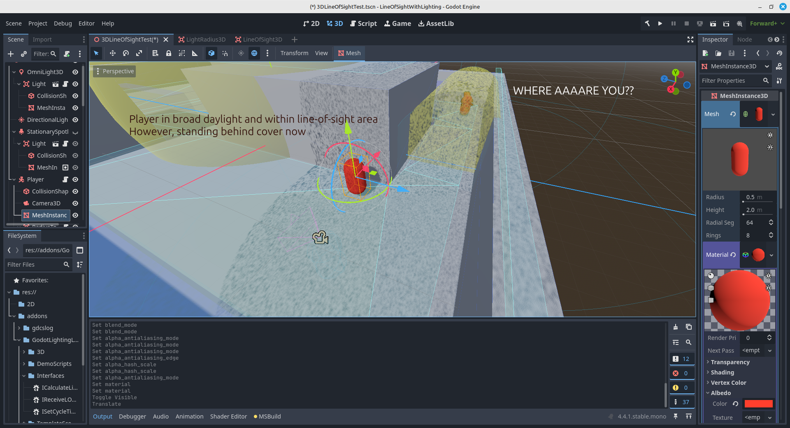Collapse the Interfaces folder

tap(24, 376)
